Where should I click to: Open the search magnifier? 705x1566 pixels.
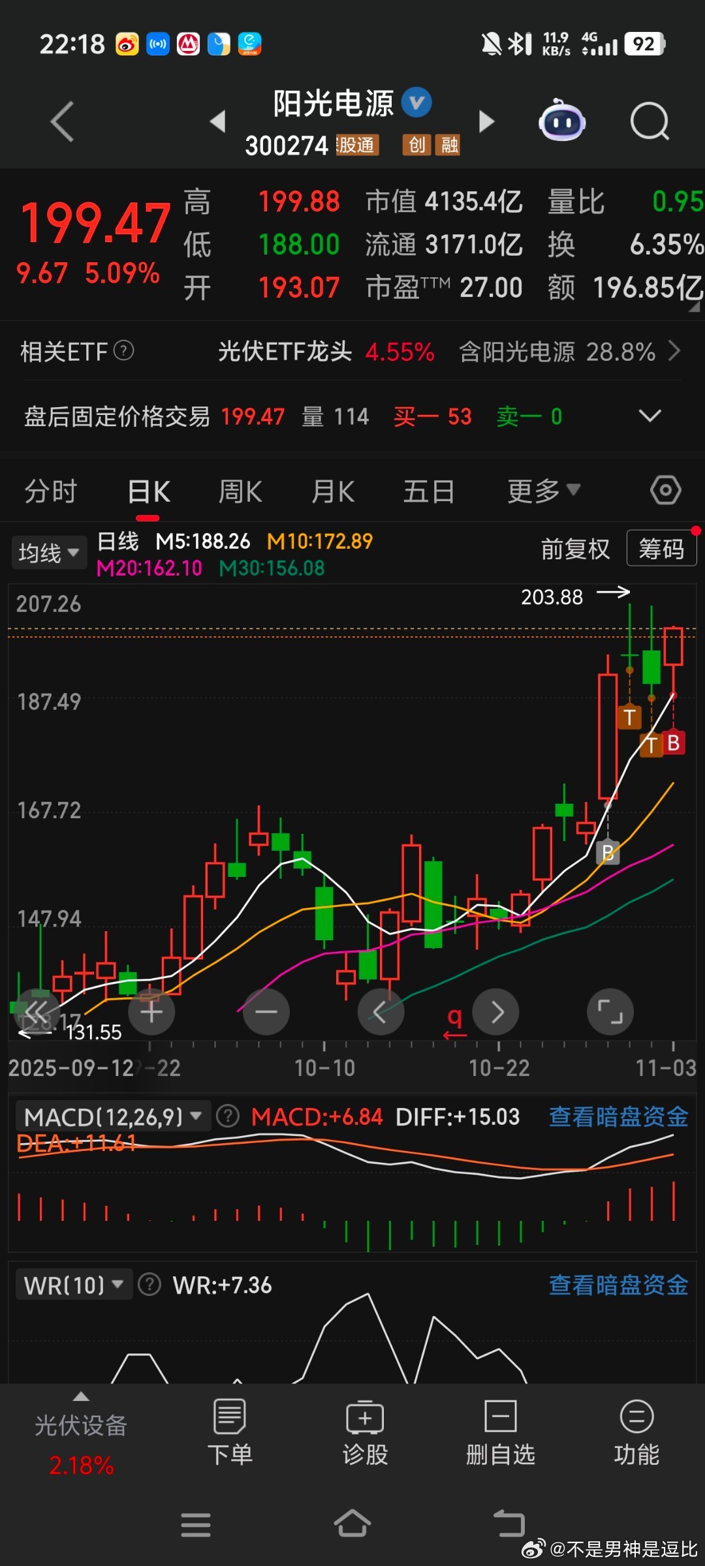pyautogui.click(x=650, y=121)
